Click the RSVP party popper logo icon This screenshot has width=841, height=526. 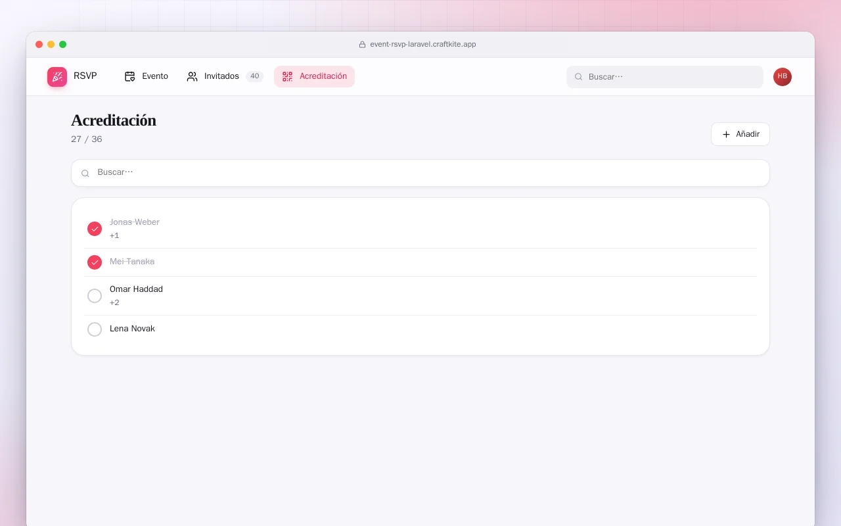57,77
